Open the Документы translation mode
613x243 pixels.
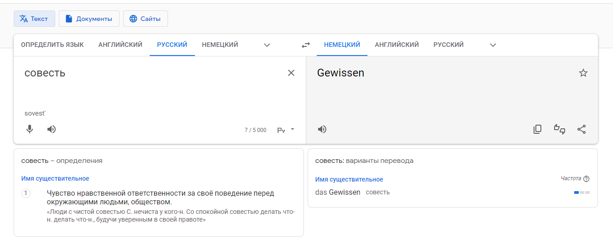[89, 19]
